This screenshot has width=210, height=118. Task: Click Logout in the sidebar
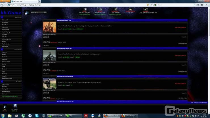[4, 94]
